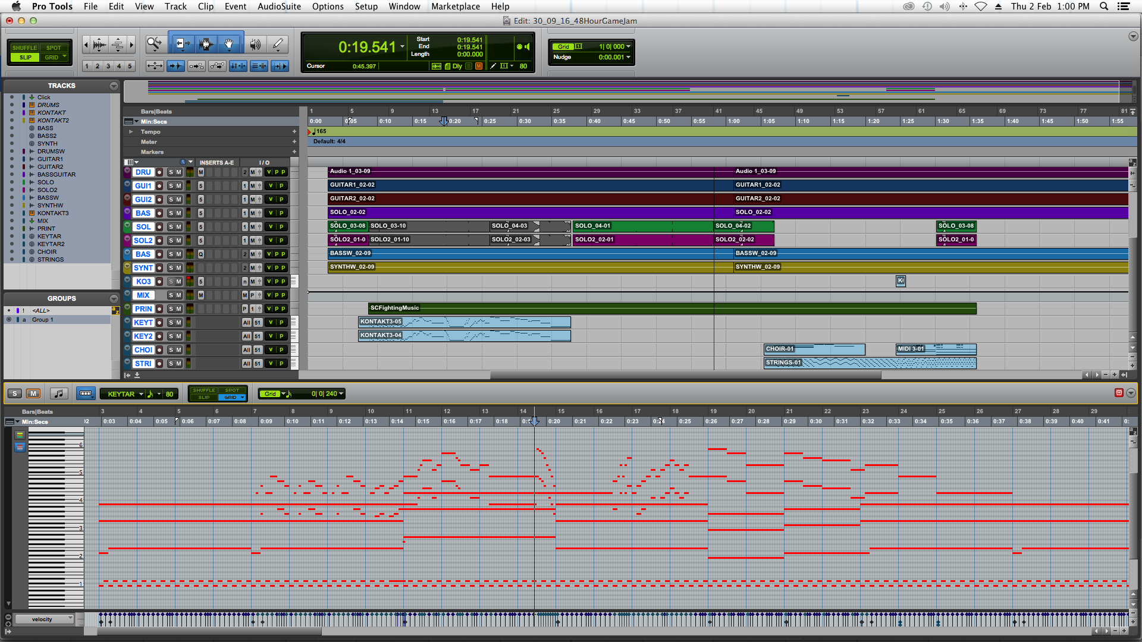This screenshot has width=1142, height=642.
Task: Open the Setup menu
Action: (x=366, y=7)
